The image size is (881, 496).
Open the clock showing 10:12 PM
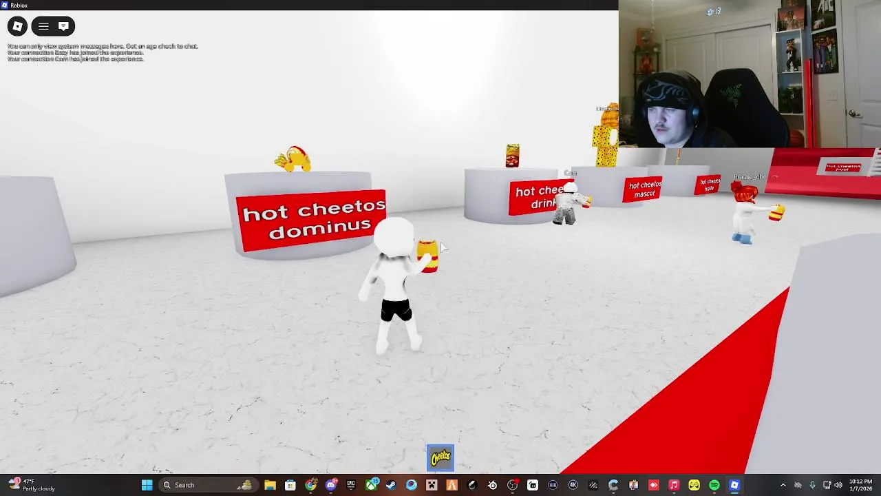pyautogui.click(x=860, y=485)
